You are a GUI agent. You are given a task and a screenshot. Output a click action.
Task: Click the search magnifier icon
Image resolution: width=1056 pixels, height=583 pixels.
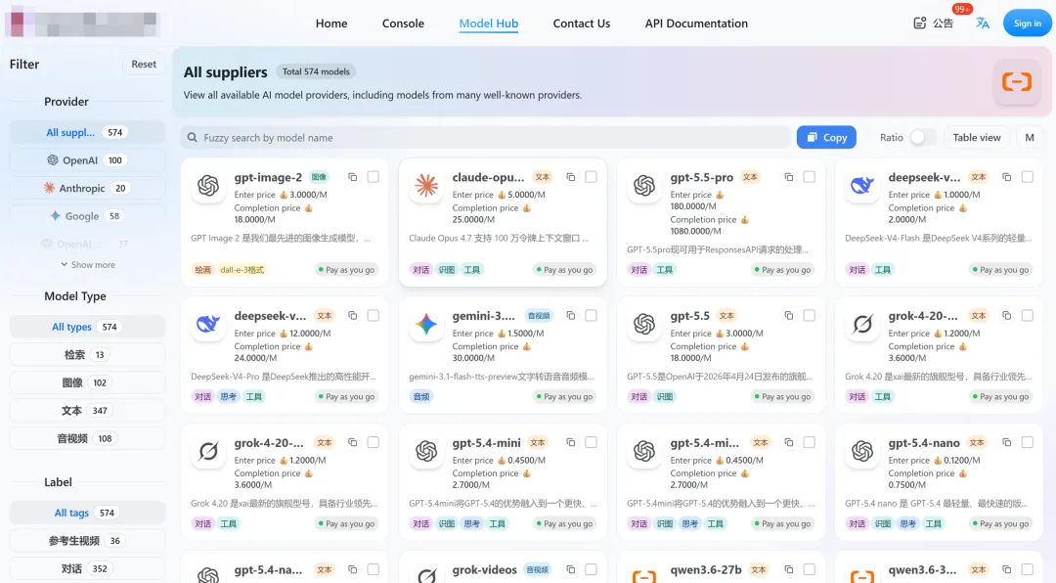pos(192,138)
